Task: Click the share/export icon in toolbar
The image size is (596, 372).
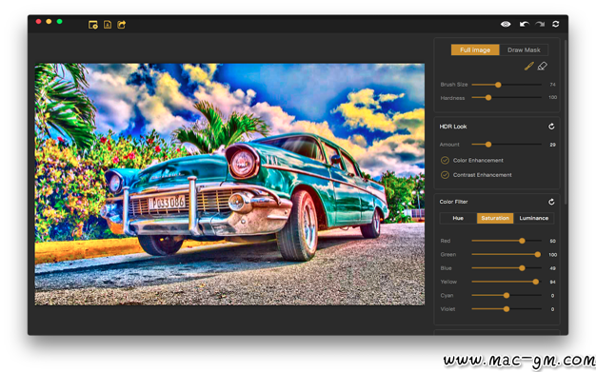Action: (x=121, y=25)
